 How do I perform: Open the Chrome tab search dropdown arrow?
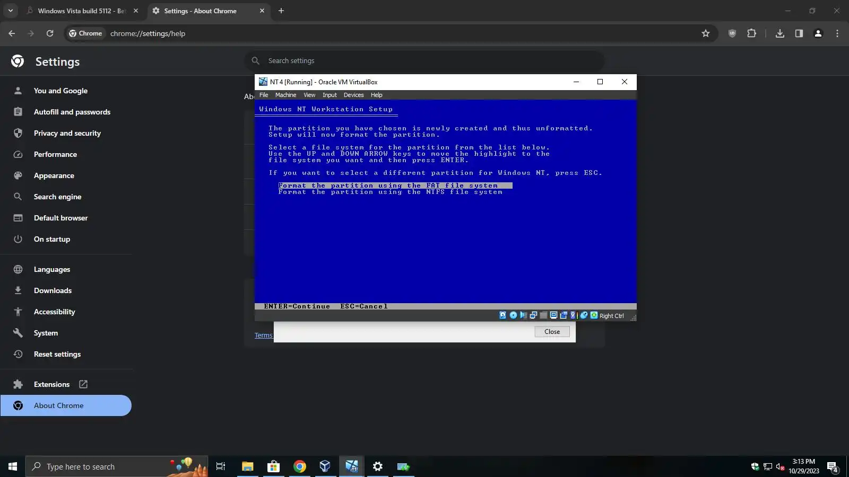click(11, 11)
